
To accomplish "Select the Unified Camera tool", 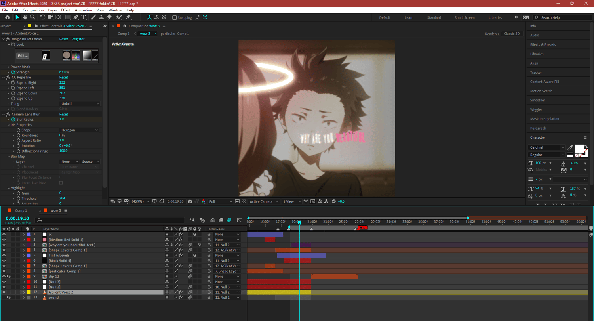I will (x=51, y=17).
